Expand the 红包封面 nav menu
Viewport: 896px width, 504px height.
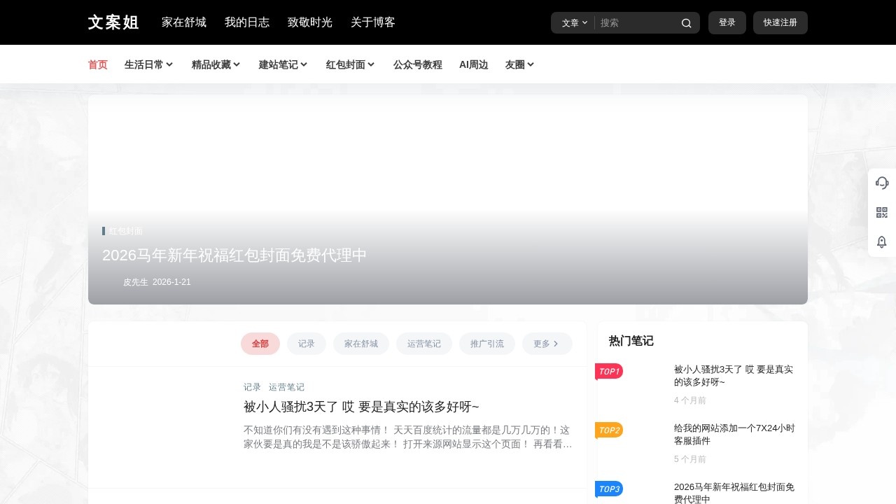(x=350, y=64)
